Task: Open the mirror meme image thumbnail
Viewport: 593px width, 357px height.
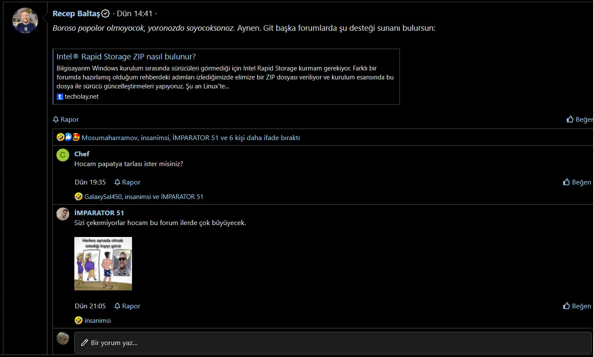Action: click(103, 264)
